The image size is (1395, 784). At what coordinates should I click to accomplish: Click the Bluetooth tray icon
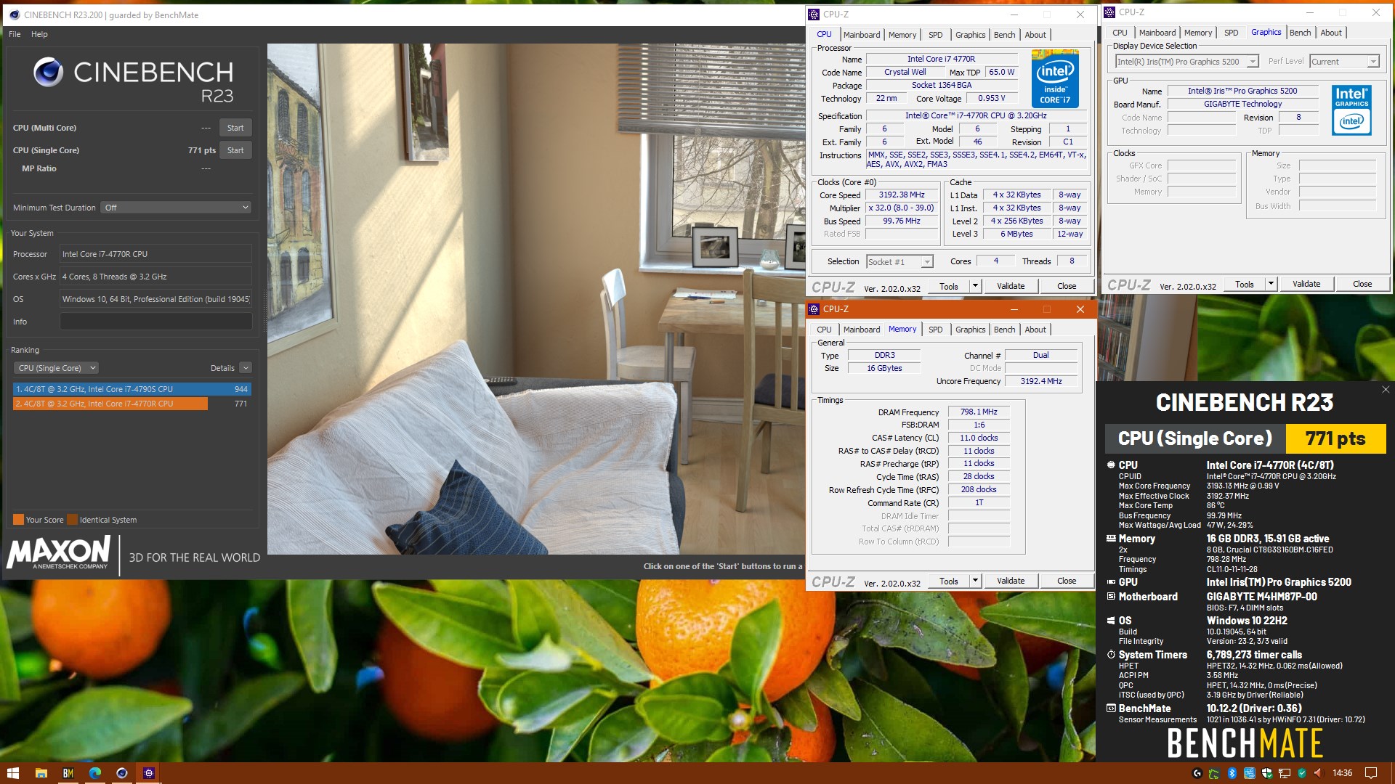1232,773
